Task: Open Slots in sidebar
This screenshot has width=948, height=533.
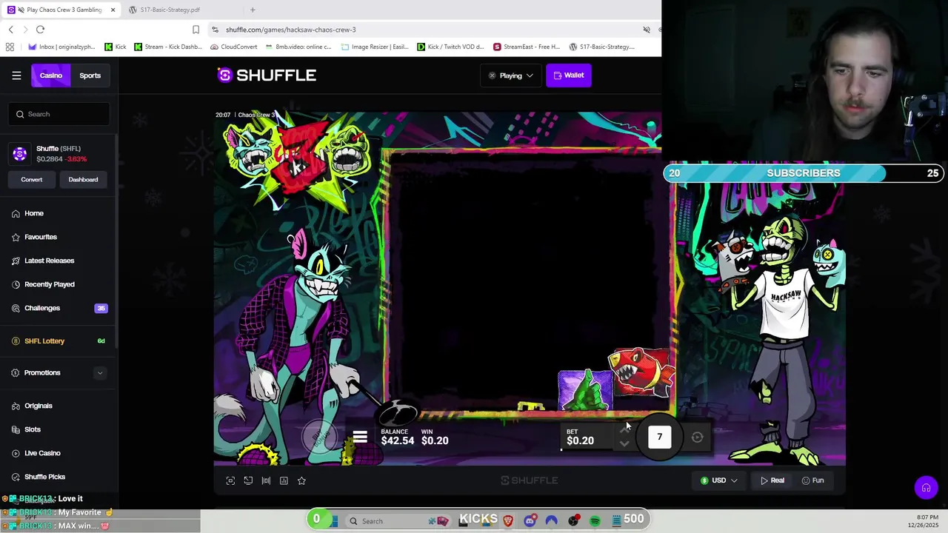Action: pyautogui.click(x=33, y=429)
